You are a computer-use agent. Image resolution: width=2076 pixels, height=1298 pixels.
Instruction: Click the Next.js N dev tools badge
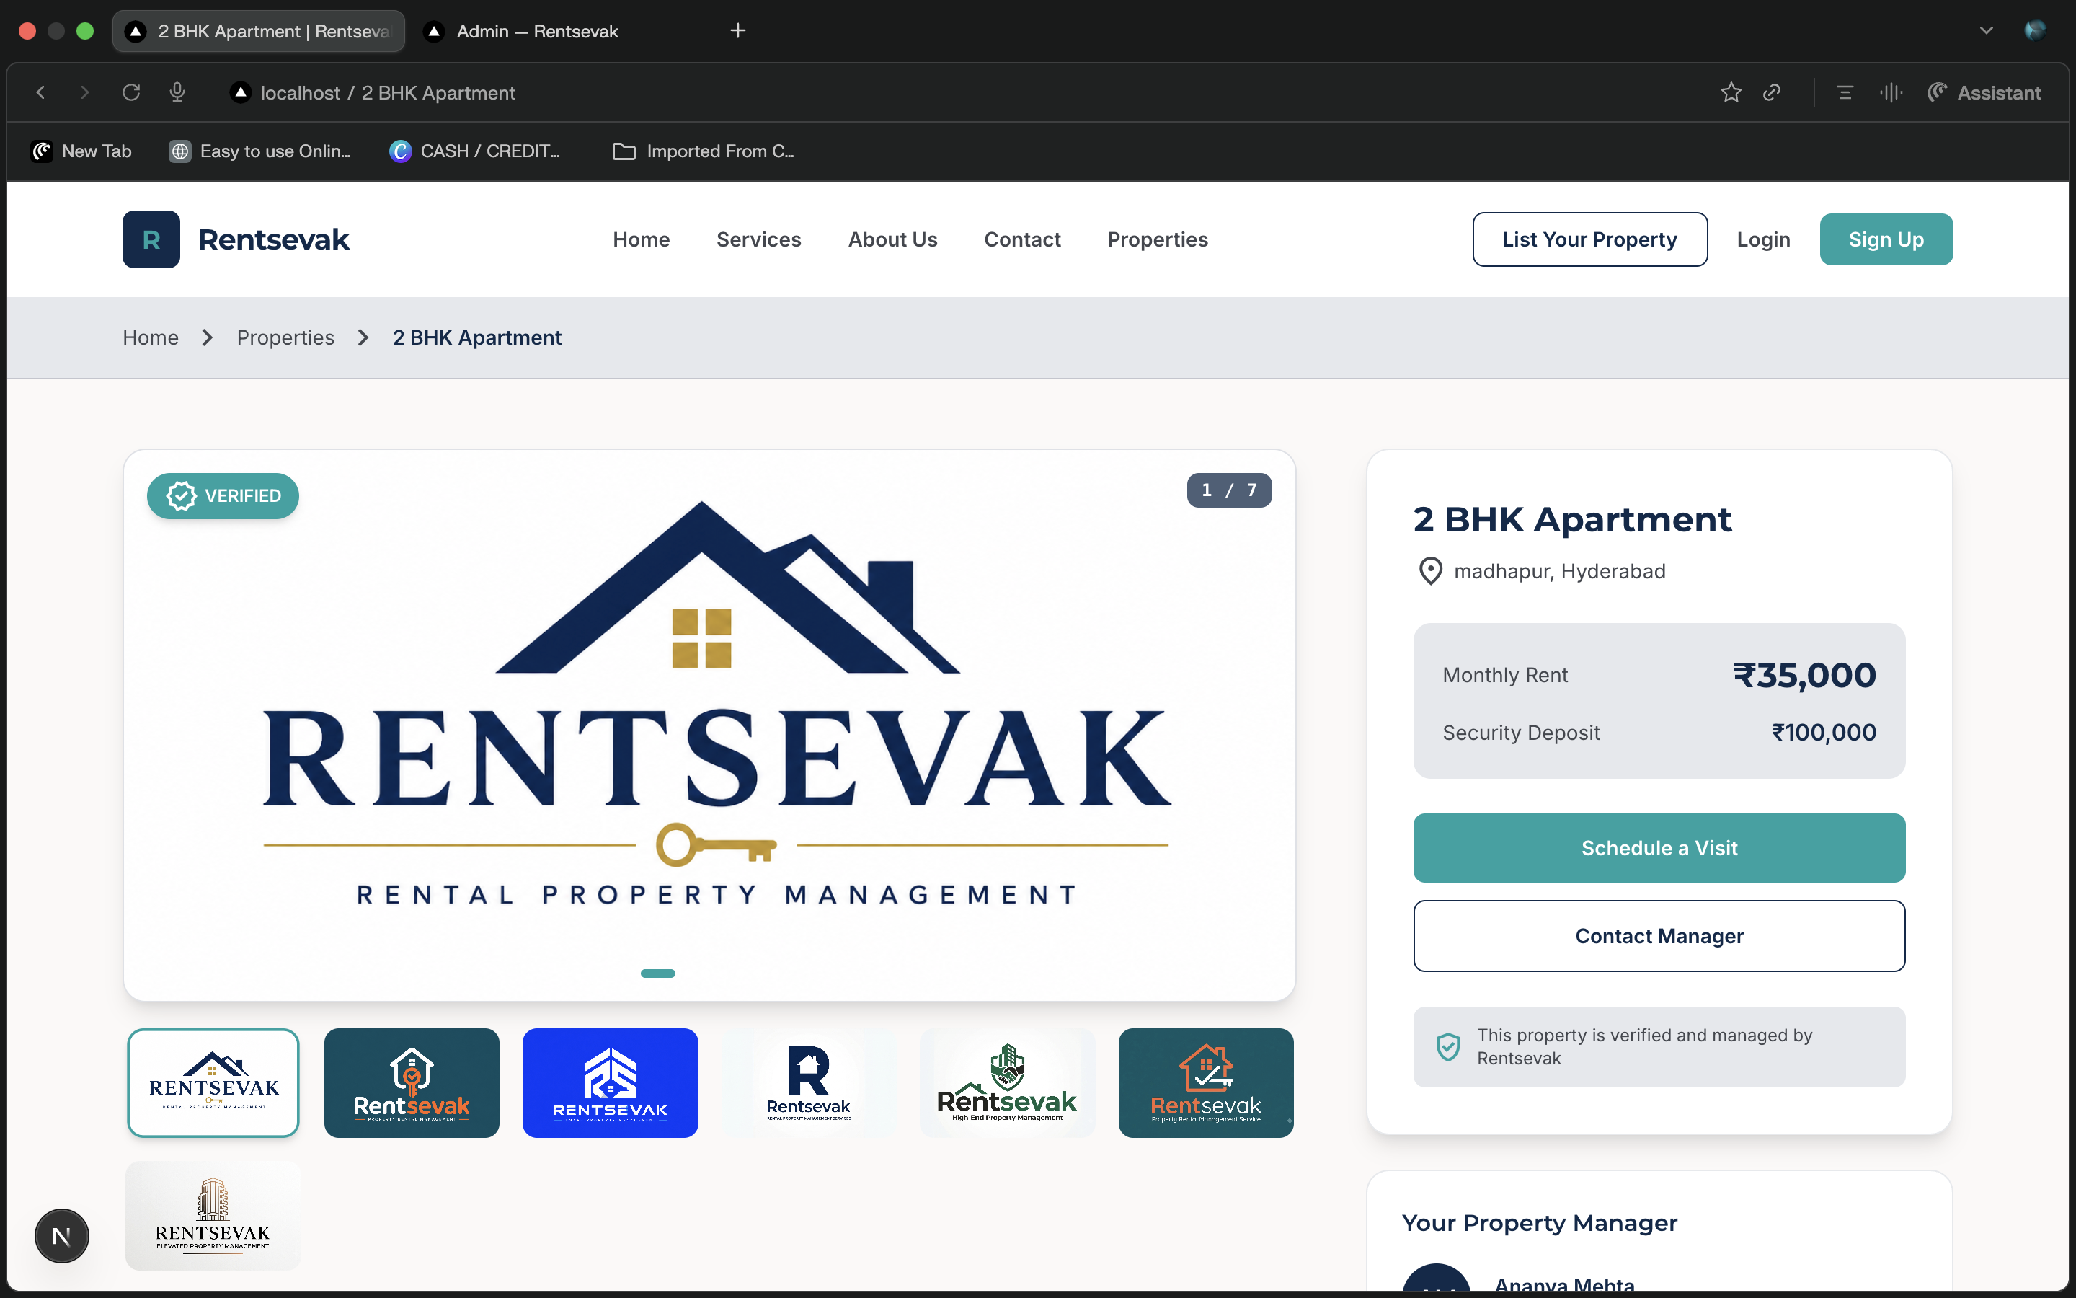click(62, 1235)
